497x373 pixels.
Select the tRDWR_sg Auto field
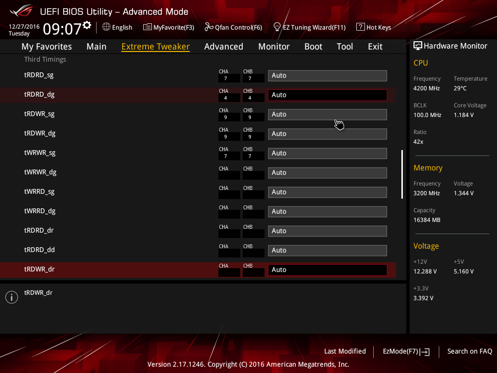[328, 115]
